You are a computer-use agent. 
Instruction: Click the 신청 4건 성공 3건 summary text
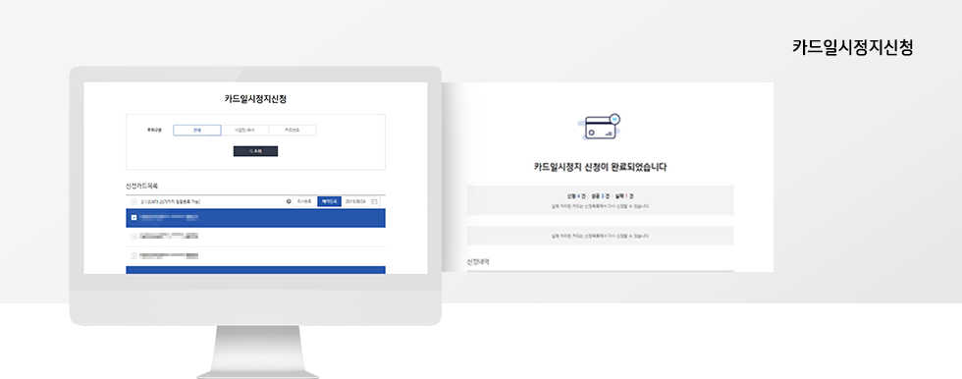tap(600, 196)
